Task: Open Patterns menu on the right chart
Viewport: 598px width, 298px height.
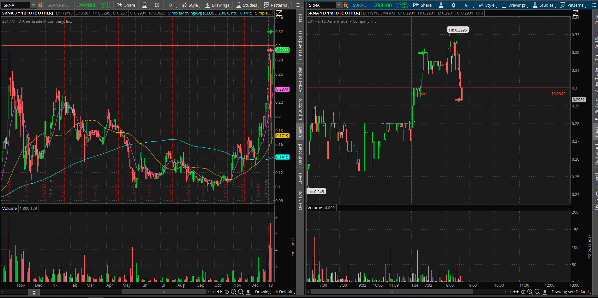Action: pyautogui.click(x=573, y=5)
